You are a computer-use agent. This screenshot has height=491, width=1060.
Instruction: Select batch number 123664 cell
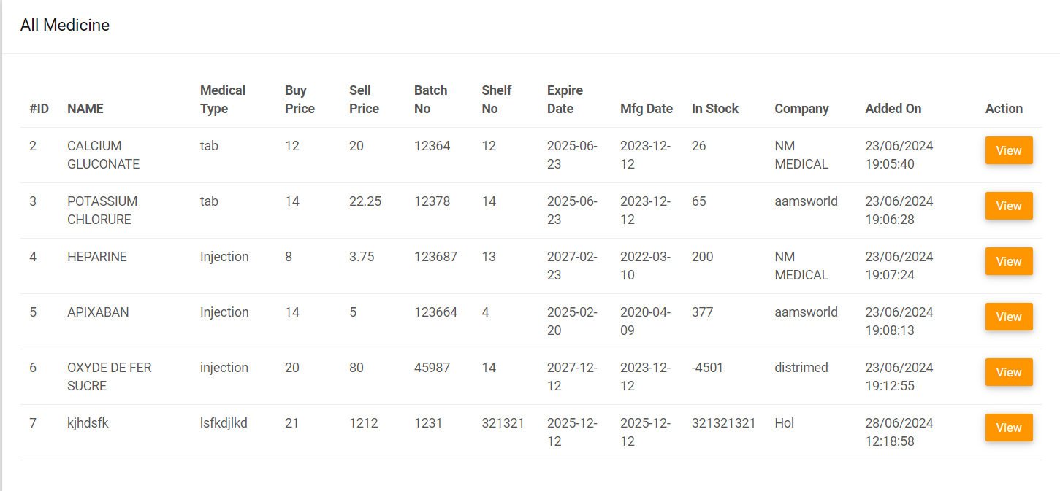coord(435,312)
